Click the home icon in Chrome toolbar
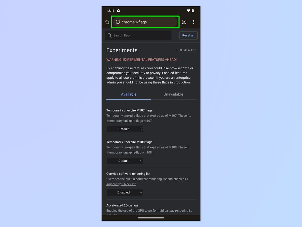 point(107,22)
